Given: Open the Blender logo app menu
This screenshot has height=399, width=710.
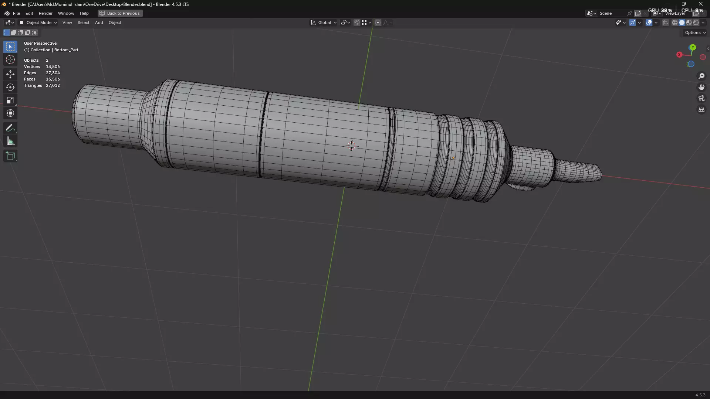Looking at the screenshot, I should (7, 13).
